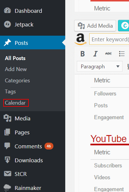This screenshot has height=192, width=129.
Task: Click the StCR envelope icon
Action: point(7,174)
